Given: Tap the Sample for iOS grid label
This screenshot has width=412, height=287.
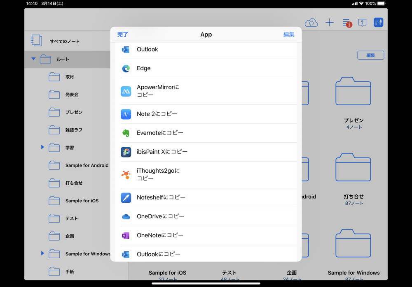Looking at the screenshot, I should pyautogui.click(x=167, y=273).
